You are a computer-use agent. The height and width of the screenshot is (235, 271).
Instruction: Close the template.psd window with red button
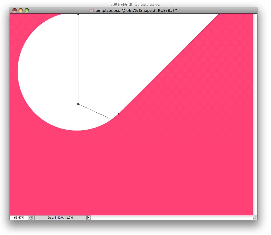(x=15, y=10)
